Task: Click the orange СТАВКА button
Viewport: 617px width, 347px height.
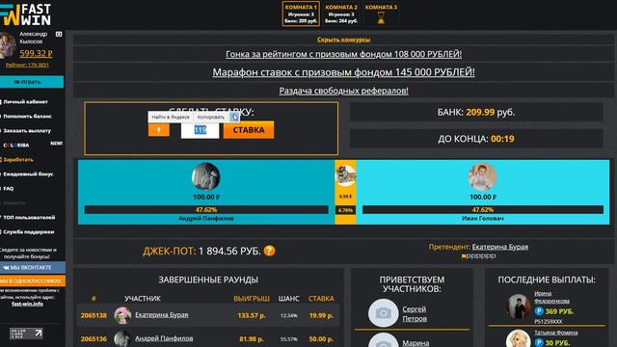Action: pos(249,130)
